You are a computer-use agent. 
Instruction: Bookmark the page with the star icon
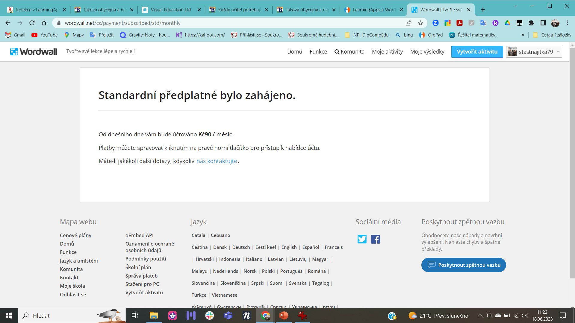pos(420,23)
